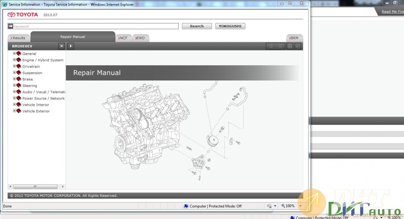Open the EWD tab
Viewport: 404px width, 219px height.
tap(140, 38)
